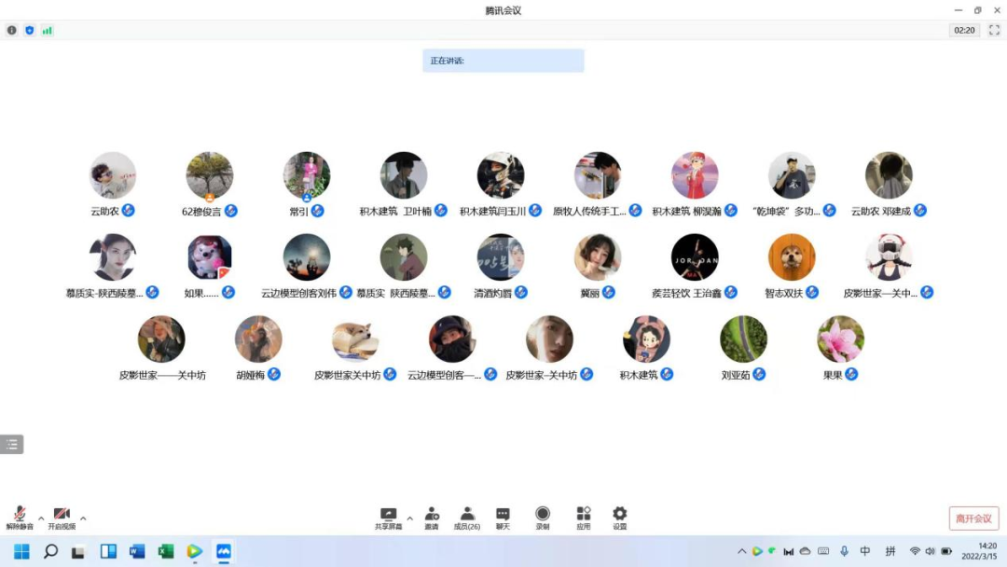Select participant 云助农 avatar
This screenshot has width=1007, height=567.
[x=113, y=175]
